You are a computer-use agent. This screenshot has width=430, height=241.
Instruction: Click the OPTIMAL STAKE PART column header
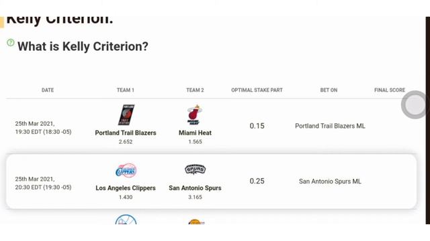point(257,90)
